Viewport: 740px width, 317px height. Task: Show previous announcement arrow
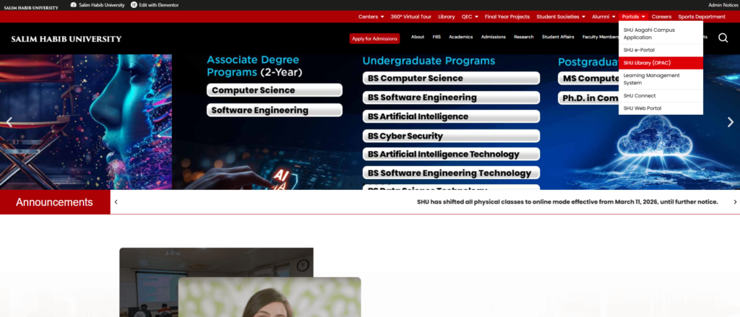coord(116,202)
